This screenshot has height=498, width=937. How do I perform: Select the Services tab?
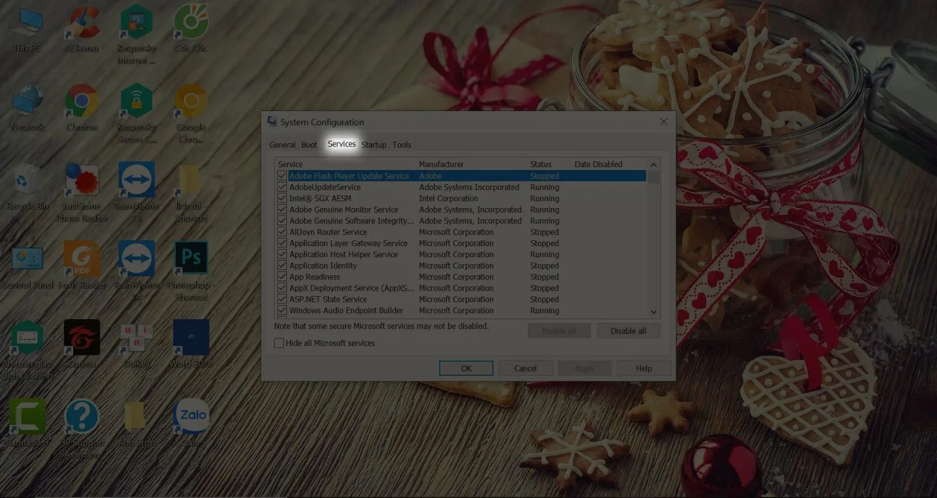341,144
